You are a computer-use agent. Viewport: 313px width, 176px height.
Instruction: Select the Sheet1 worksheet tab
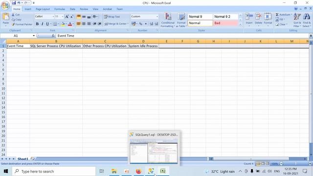(x=23, y=159)
